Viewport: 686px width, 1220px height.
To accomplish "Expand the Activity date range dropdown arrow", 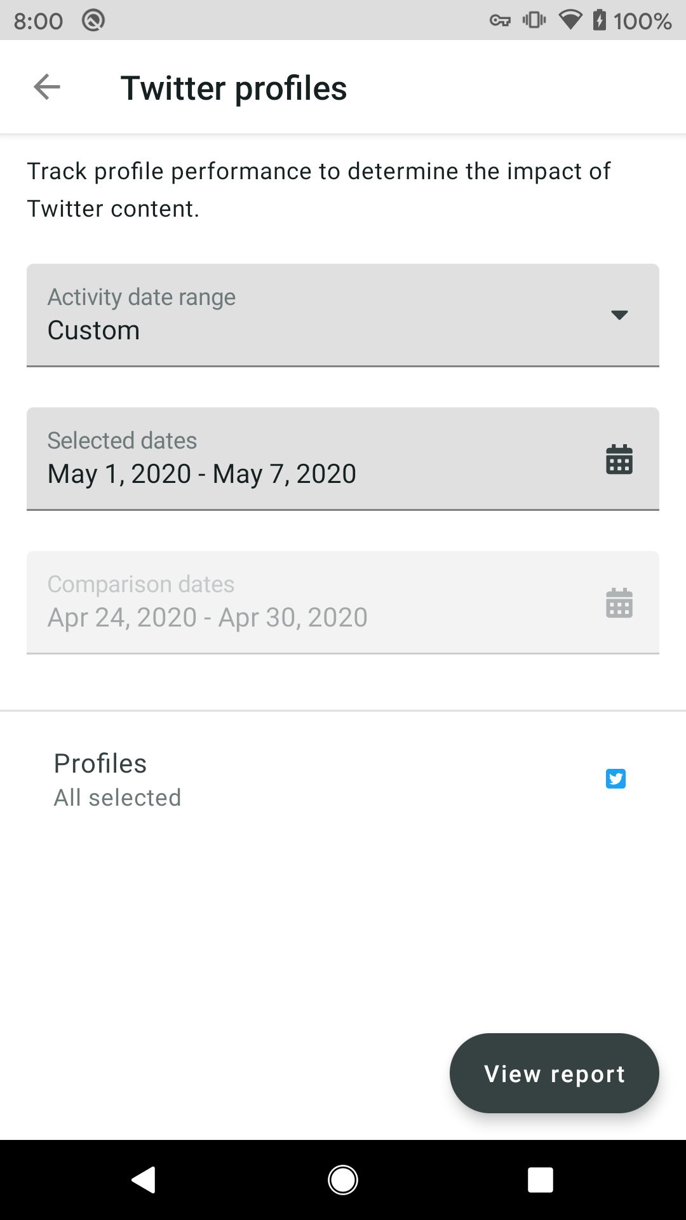I will [x=619, y=315].
